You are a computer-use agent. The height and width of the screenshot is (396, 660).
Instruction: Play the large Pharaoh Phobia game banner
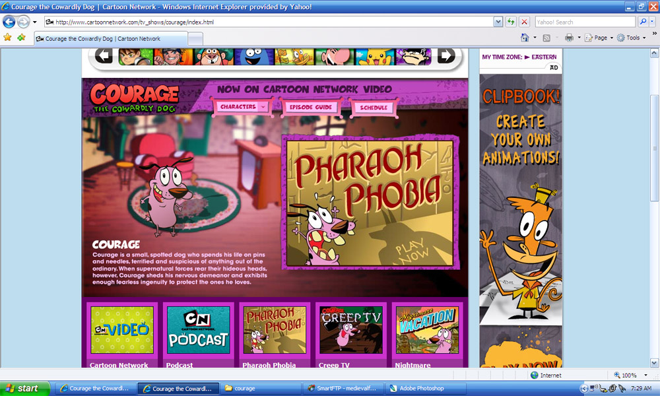pos(370,203)
